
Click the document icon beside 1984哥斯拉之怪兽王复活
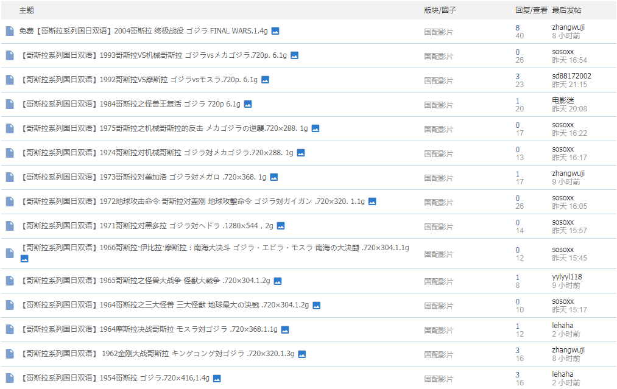[9, 103]
